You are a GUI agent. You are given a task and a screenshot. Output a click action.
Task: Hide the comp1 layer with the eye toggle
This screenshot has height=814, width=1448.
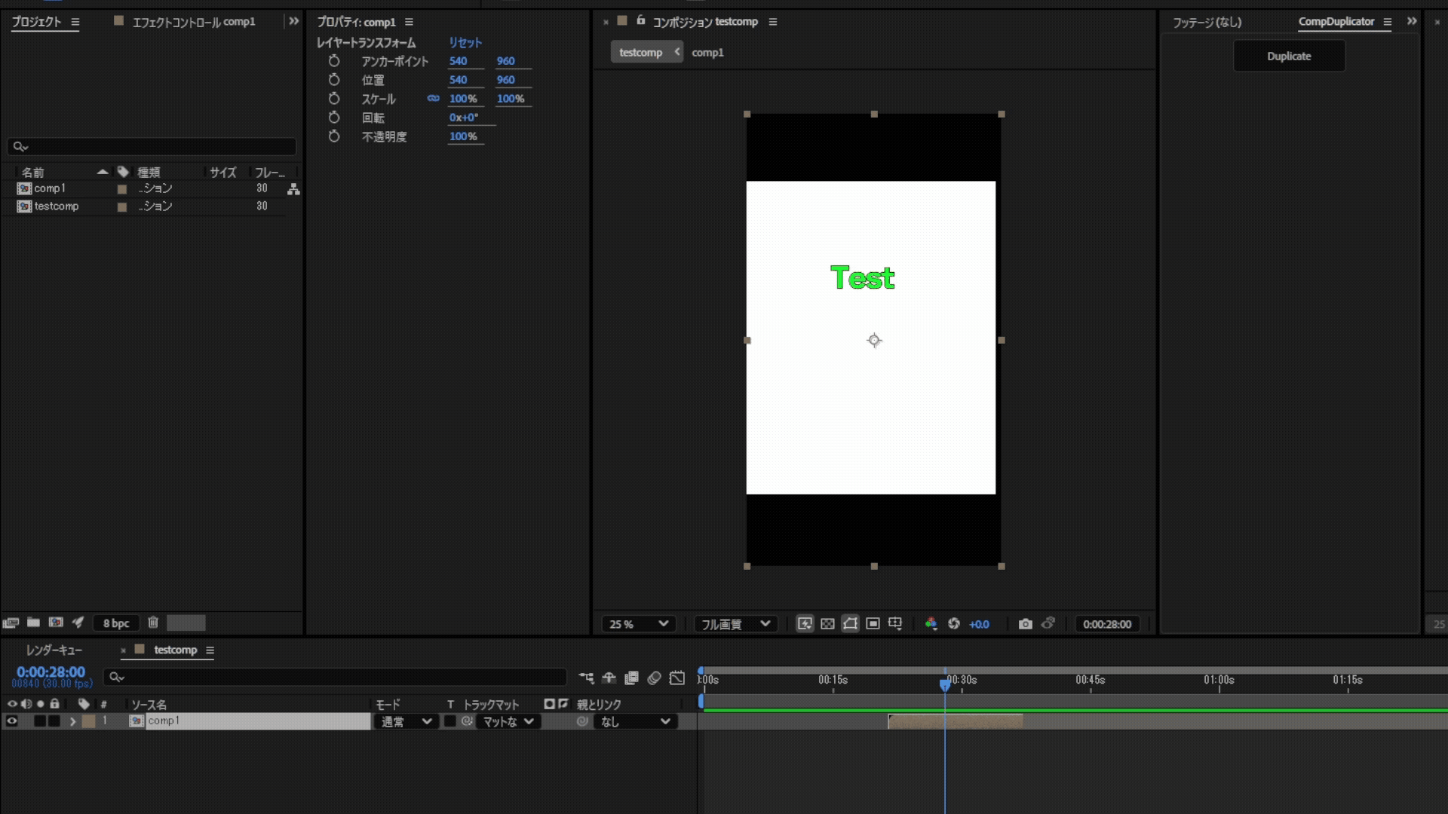(12, 721)
